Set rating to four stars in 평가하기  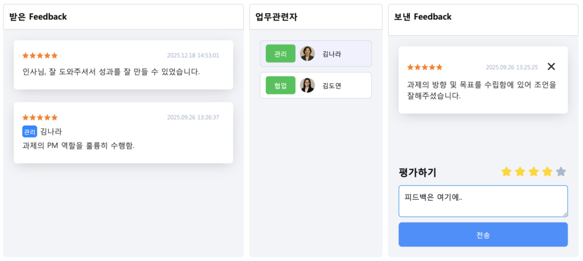[x=547, y=172]
